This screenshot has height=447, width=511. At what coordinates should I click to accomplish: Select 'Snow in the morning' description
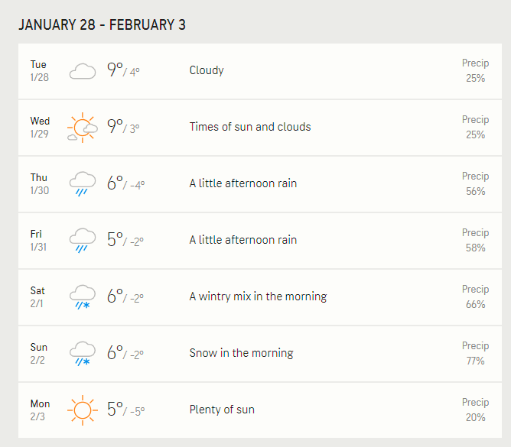coord(241,353)
